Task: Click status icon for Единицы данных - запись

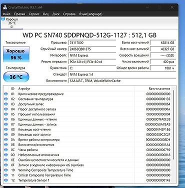Action: pyautogui.click(x=6, y=124)
